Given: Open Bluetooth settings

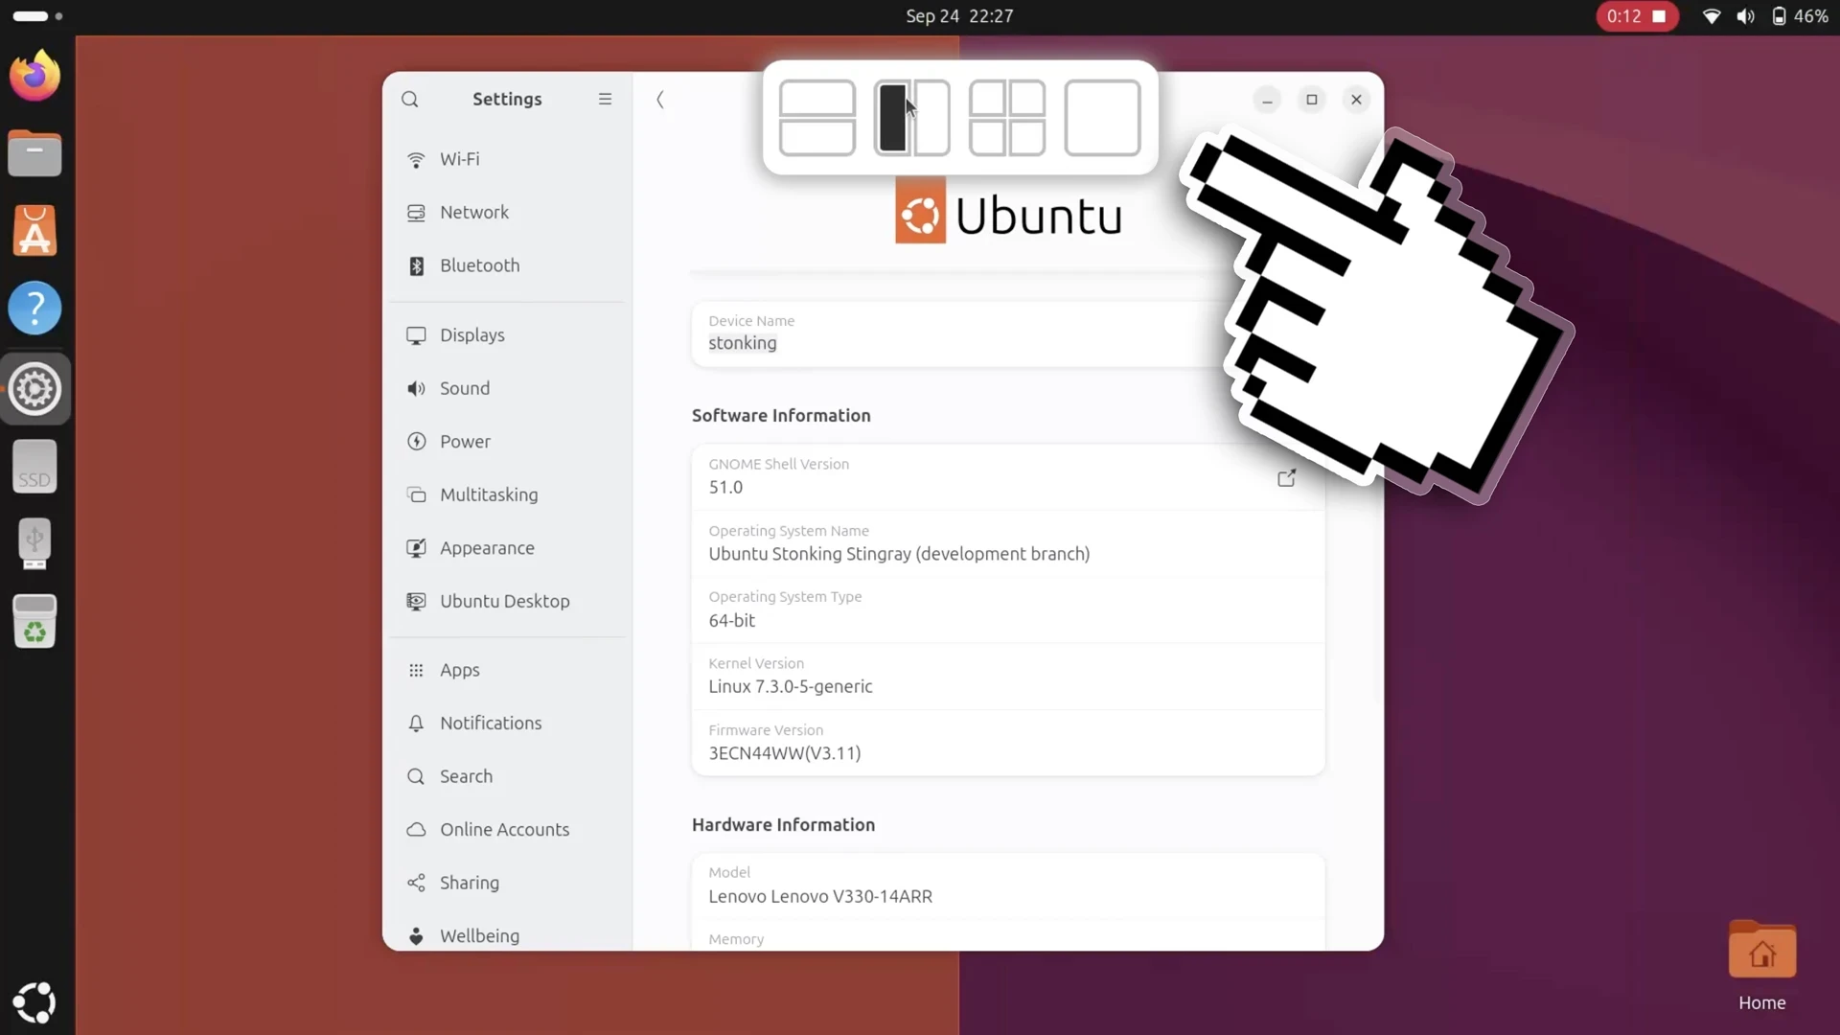Looking at the screenshot, I should click(x=508, y=265).
